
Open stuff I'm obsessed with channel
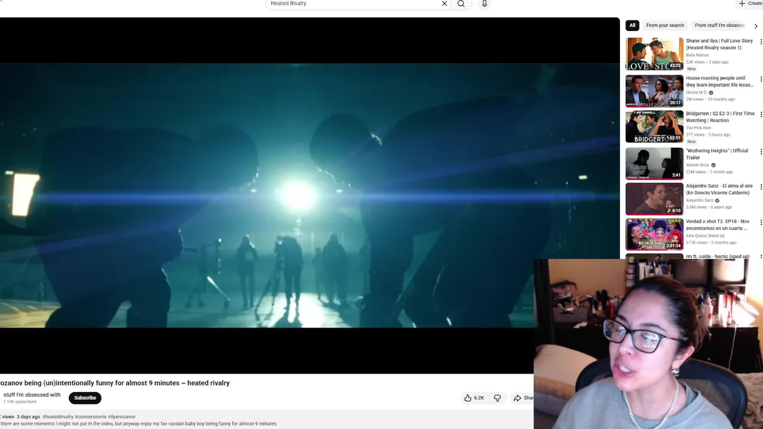coord(32,394)
